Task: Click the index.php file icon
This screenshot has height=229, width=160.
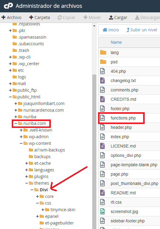Action: tap(103, 137)
